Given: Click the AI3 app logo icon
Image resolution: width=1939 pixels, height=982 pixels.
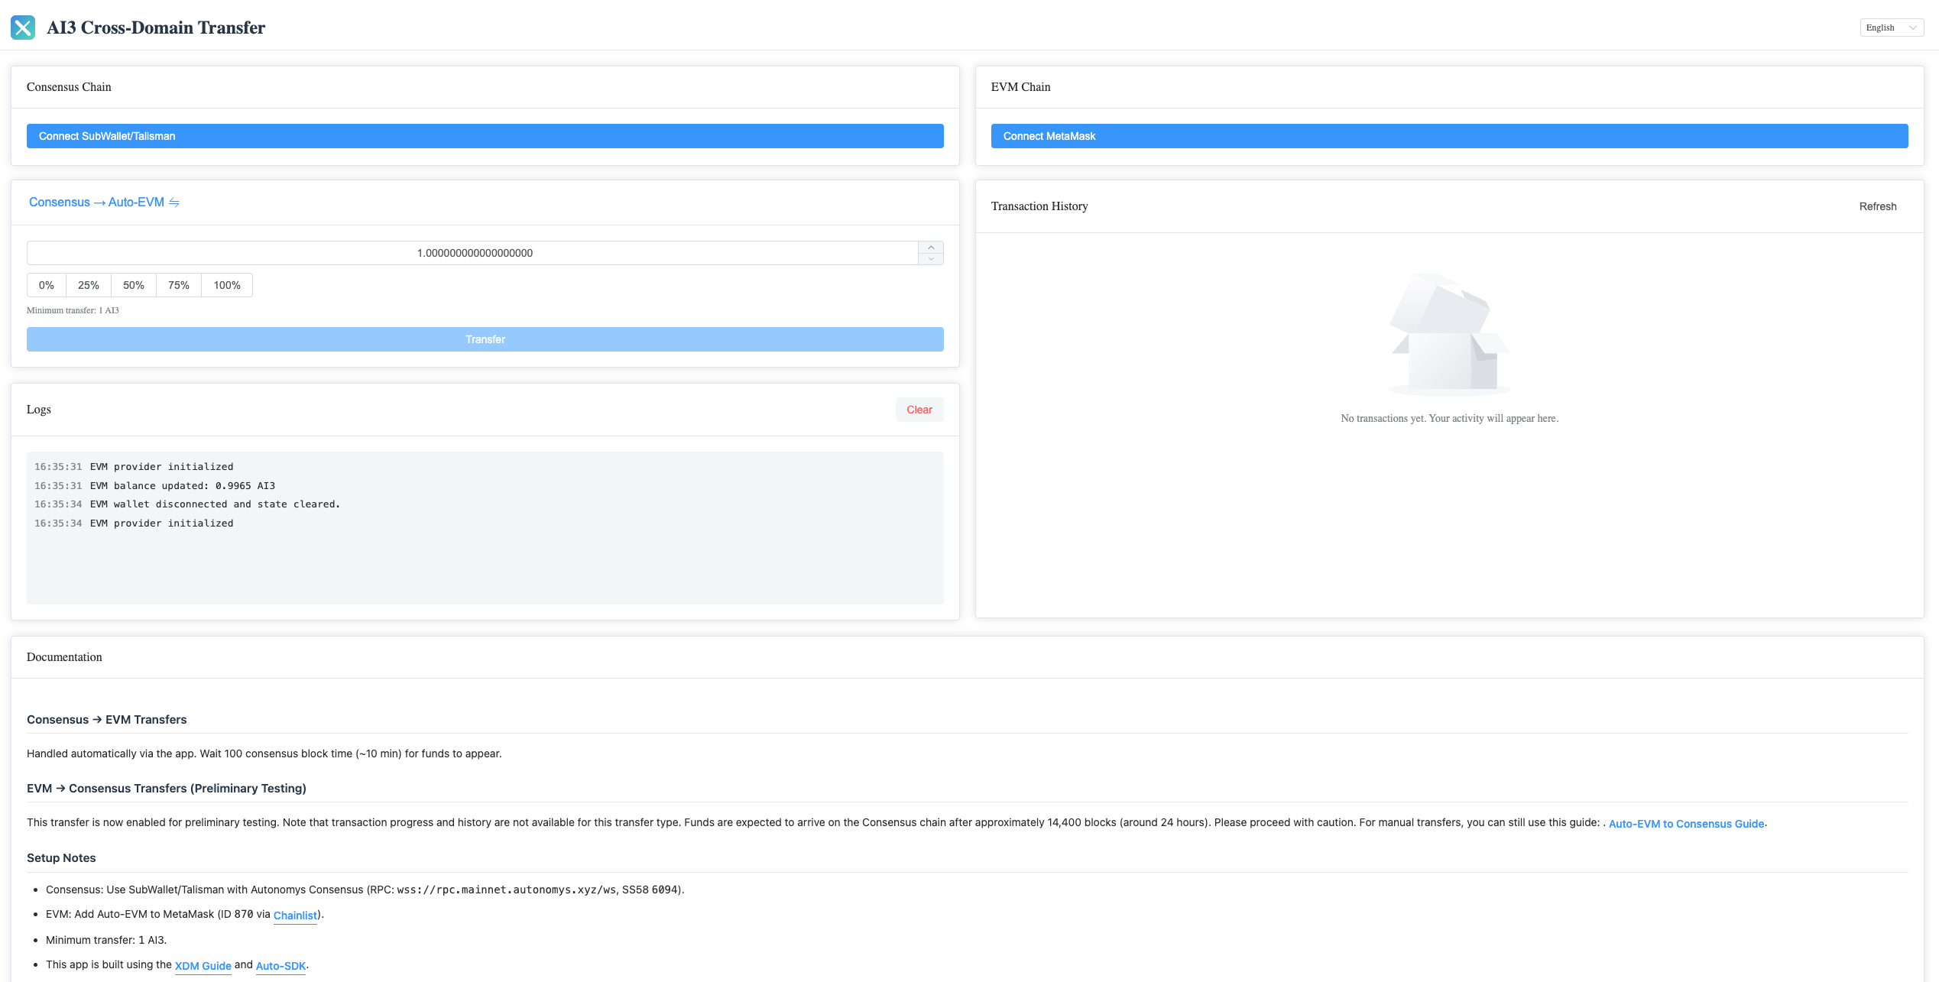Looking at the screenshot, I should pos(23,28).
